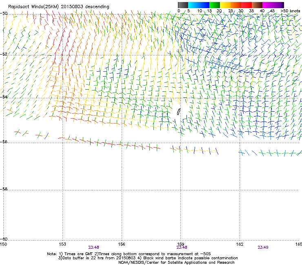The image size is (302, 265).
Task: Click the purple 23:48 time below 153-156
Action: click(x=94, y=247)
